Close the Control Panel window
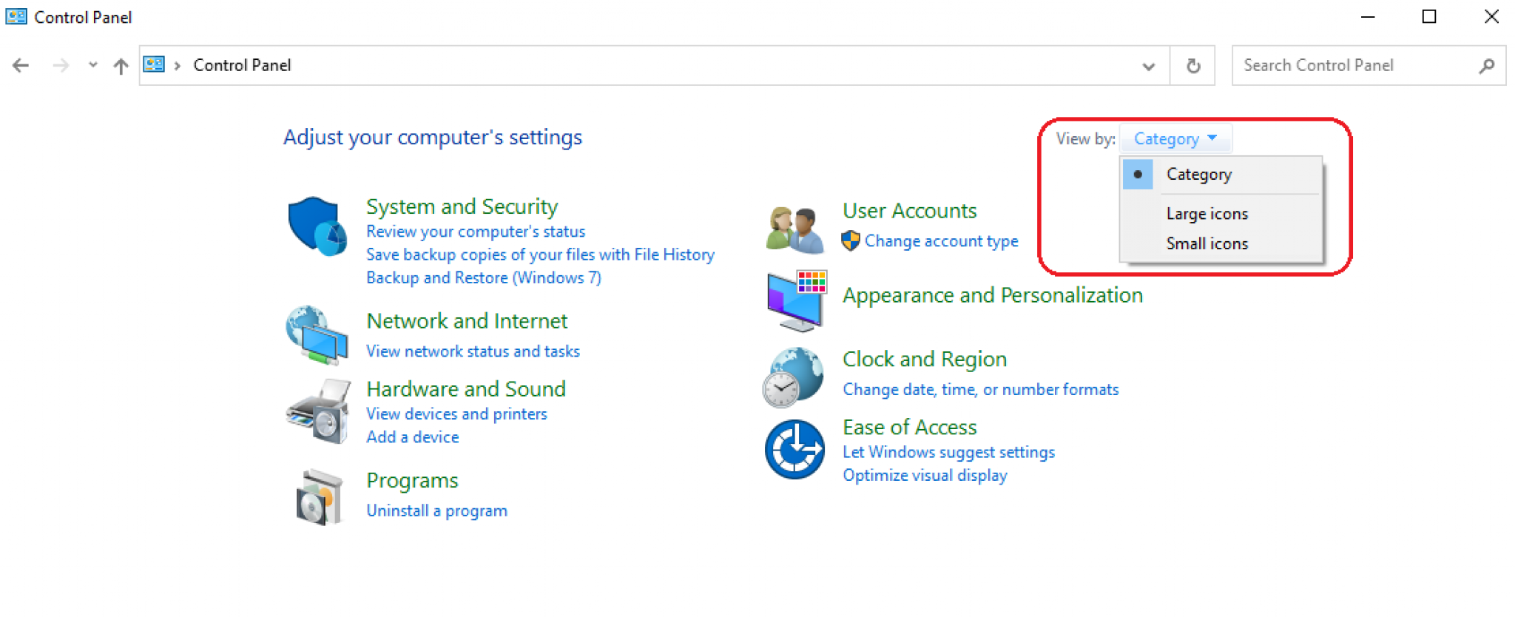Image resolution: width=1515 pixels, height=617 pixels. coord(1491,17)
